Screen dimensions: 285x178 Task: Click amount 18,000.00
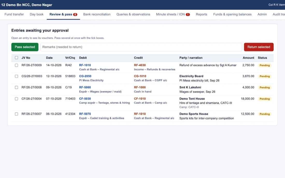[x=247, y=98]
